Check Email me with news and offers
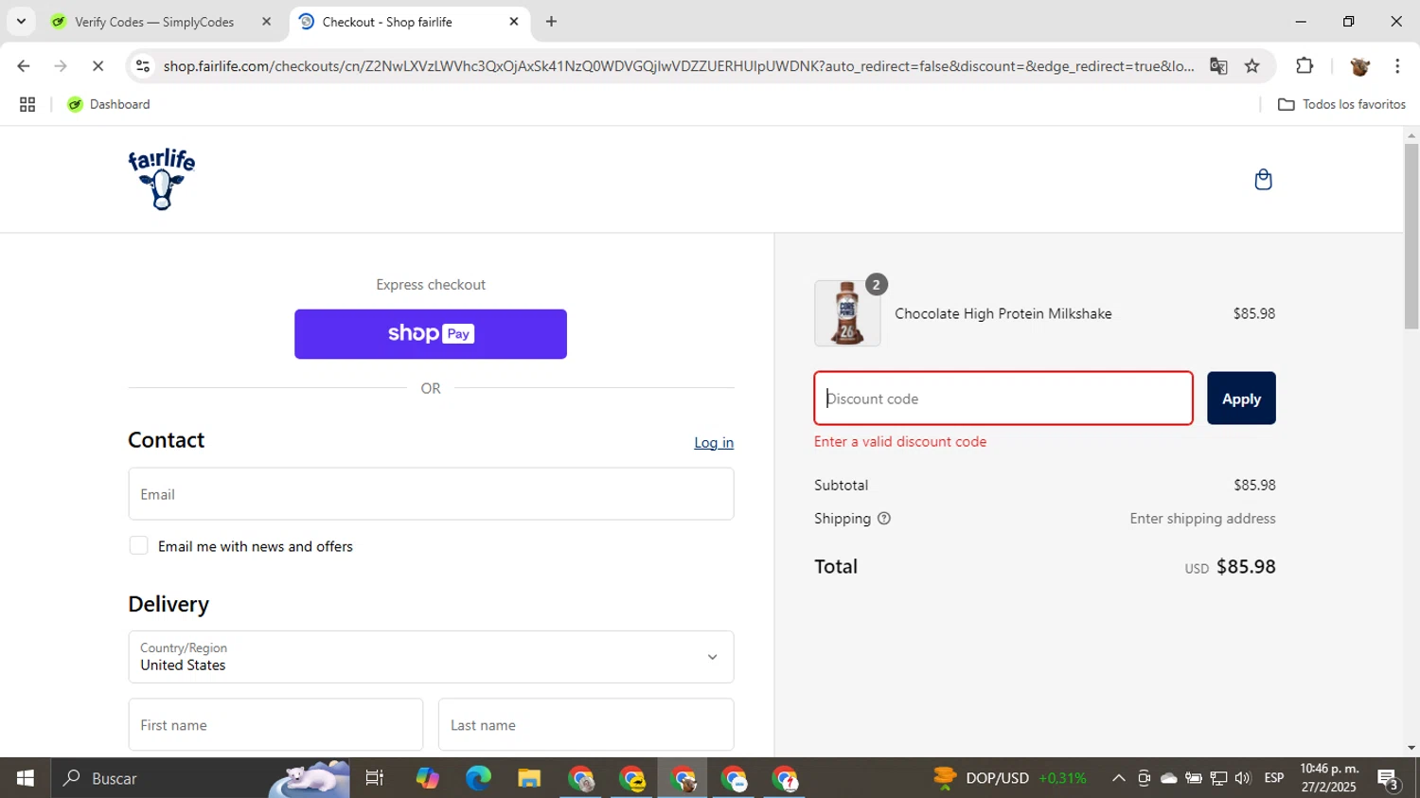 (138, 545)
